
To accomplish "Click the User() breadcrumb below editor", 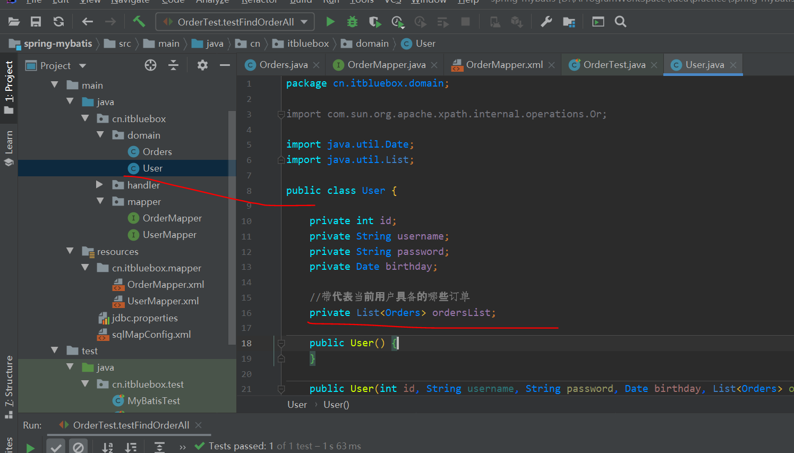I will [x=336, y=405].
